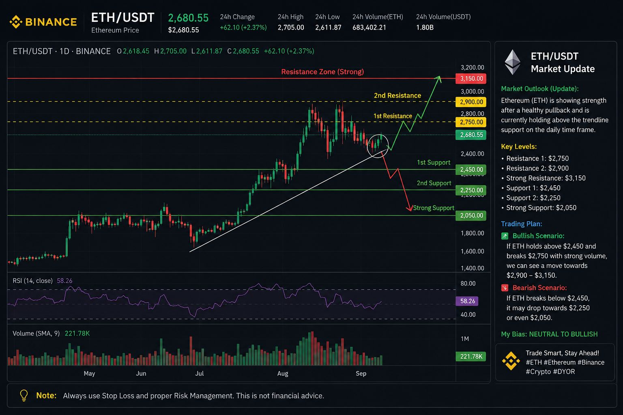Image resolution: width=623 pixels, height=415 pixels.
Task: Click the green 2,050.00 price tag
Action: click(x=471, y=216)
